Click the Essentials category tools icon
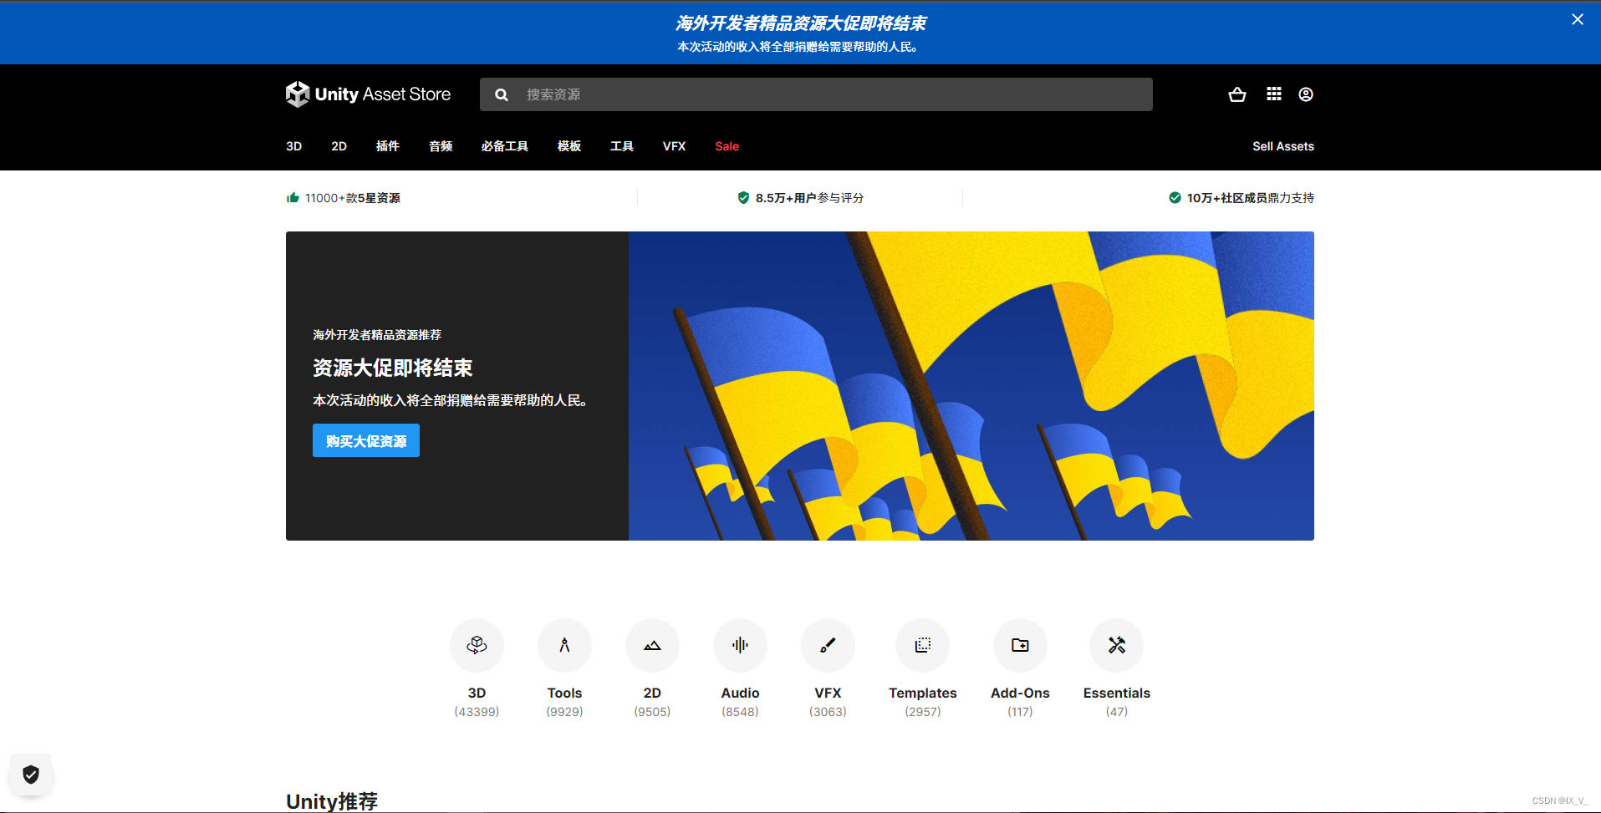Screen dimensions: 1601x813 tap(1116, 645)
